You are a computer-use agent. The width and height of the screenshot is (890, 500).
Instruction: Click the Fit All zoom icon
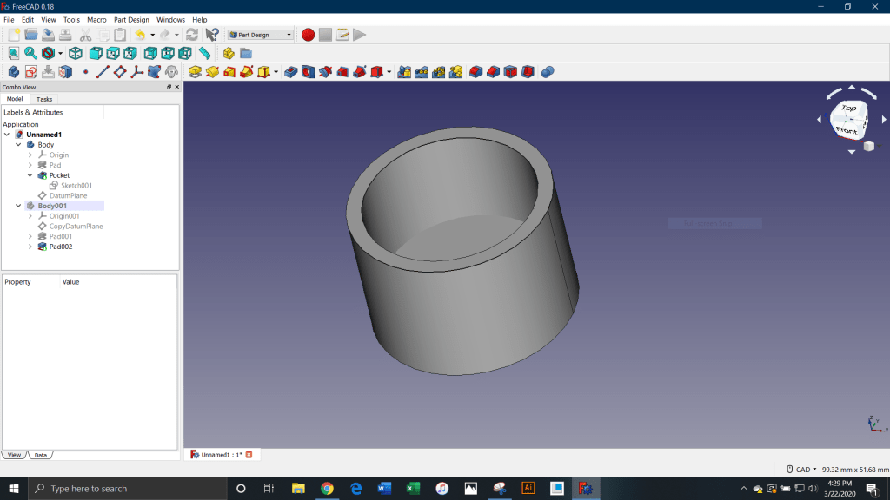pos(13,54)
